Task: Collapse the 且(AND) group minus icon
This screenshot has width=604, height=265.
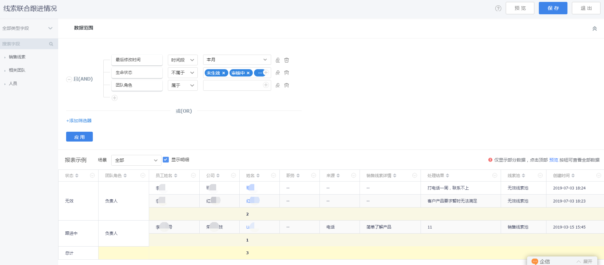Action: point(69,79)
